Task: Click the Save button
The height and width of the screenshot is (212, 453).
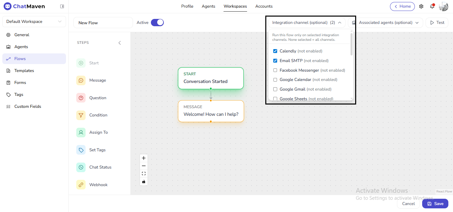Action: point(435,203)
